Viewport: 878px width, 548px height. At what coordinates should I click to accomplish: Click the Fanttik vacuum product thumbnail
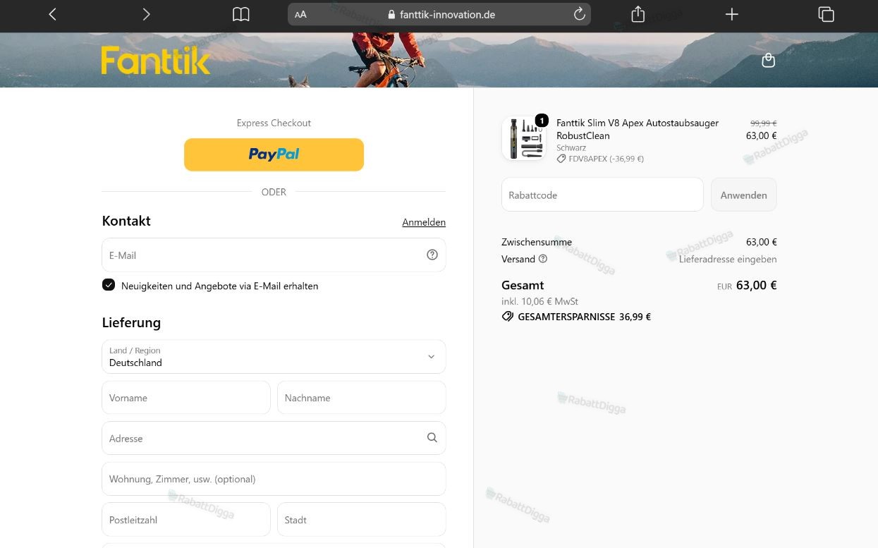pos(524,138)
